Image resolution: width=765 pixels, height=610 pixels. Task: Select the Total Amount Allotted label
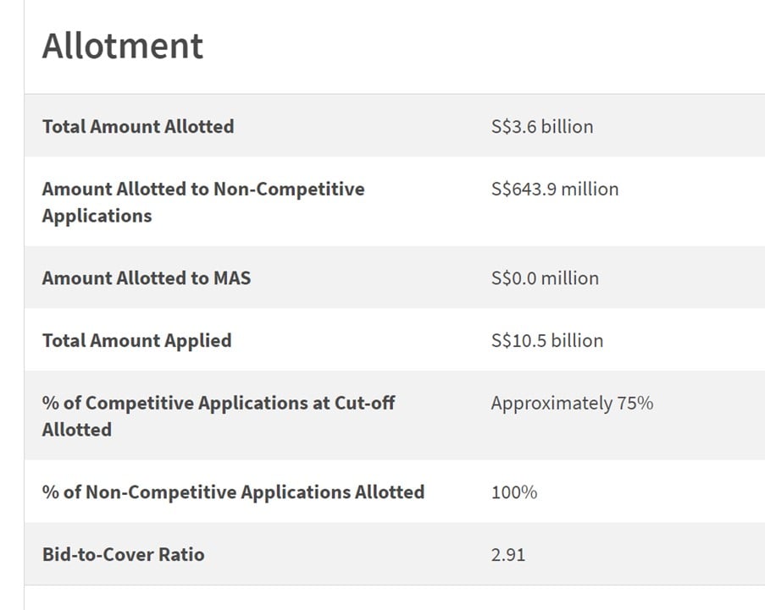coord(138,126)
